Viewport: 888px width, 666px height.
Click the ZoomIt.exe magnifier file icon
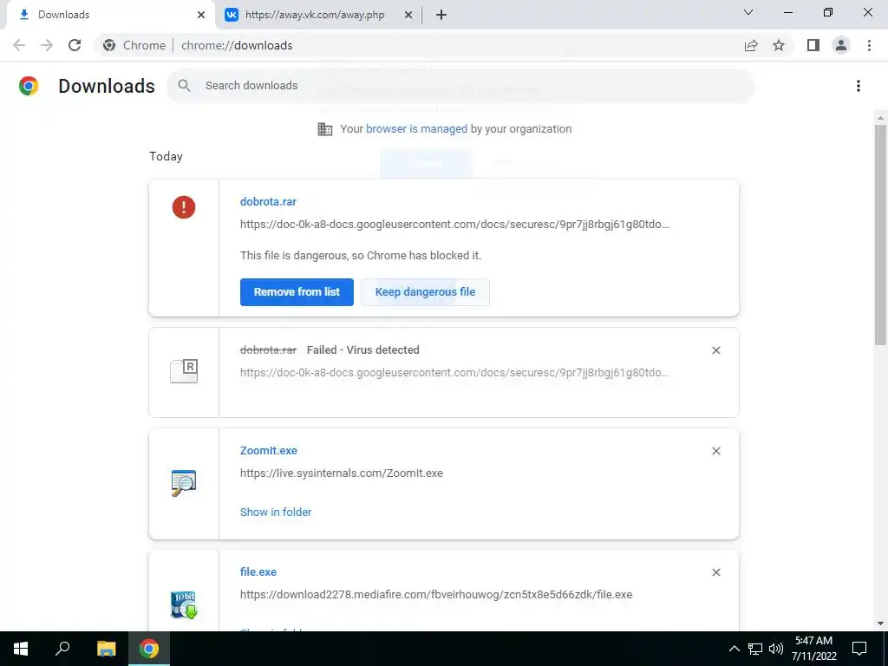(x=184, y=483)
